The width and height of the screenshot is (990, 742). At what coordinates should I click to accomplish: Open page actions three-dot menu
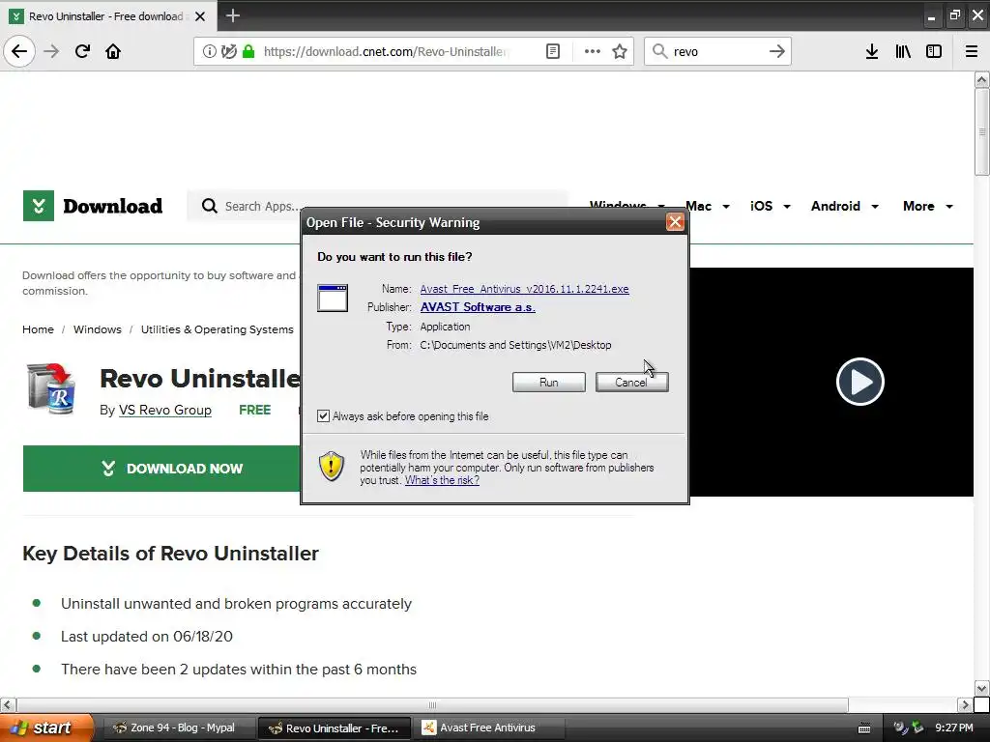click(593, 51)
